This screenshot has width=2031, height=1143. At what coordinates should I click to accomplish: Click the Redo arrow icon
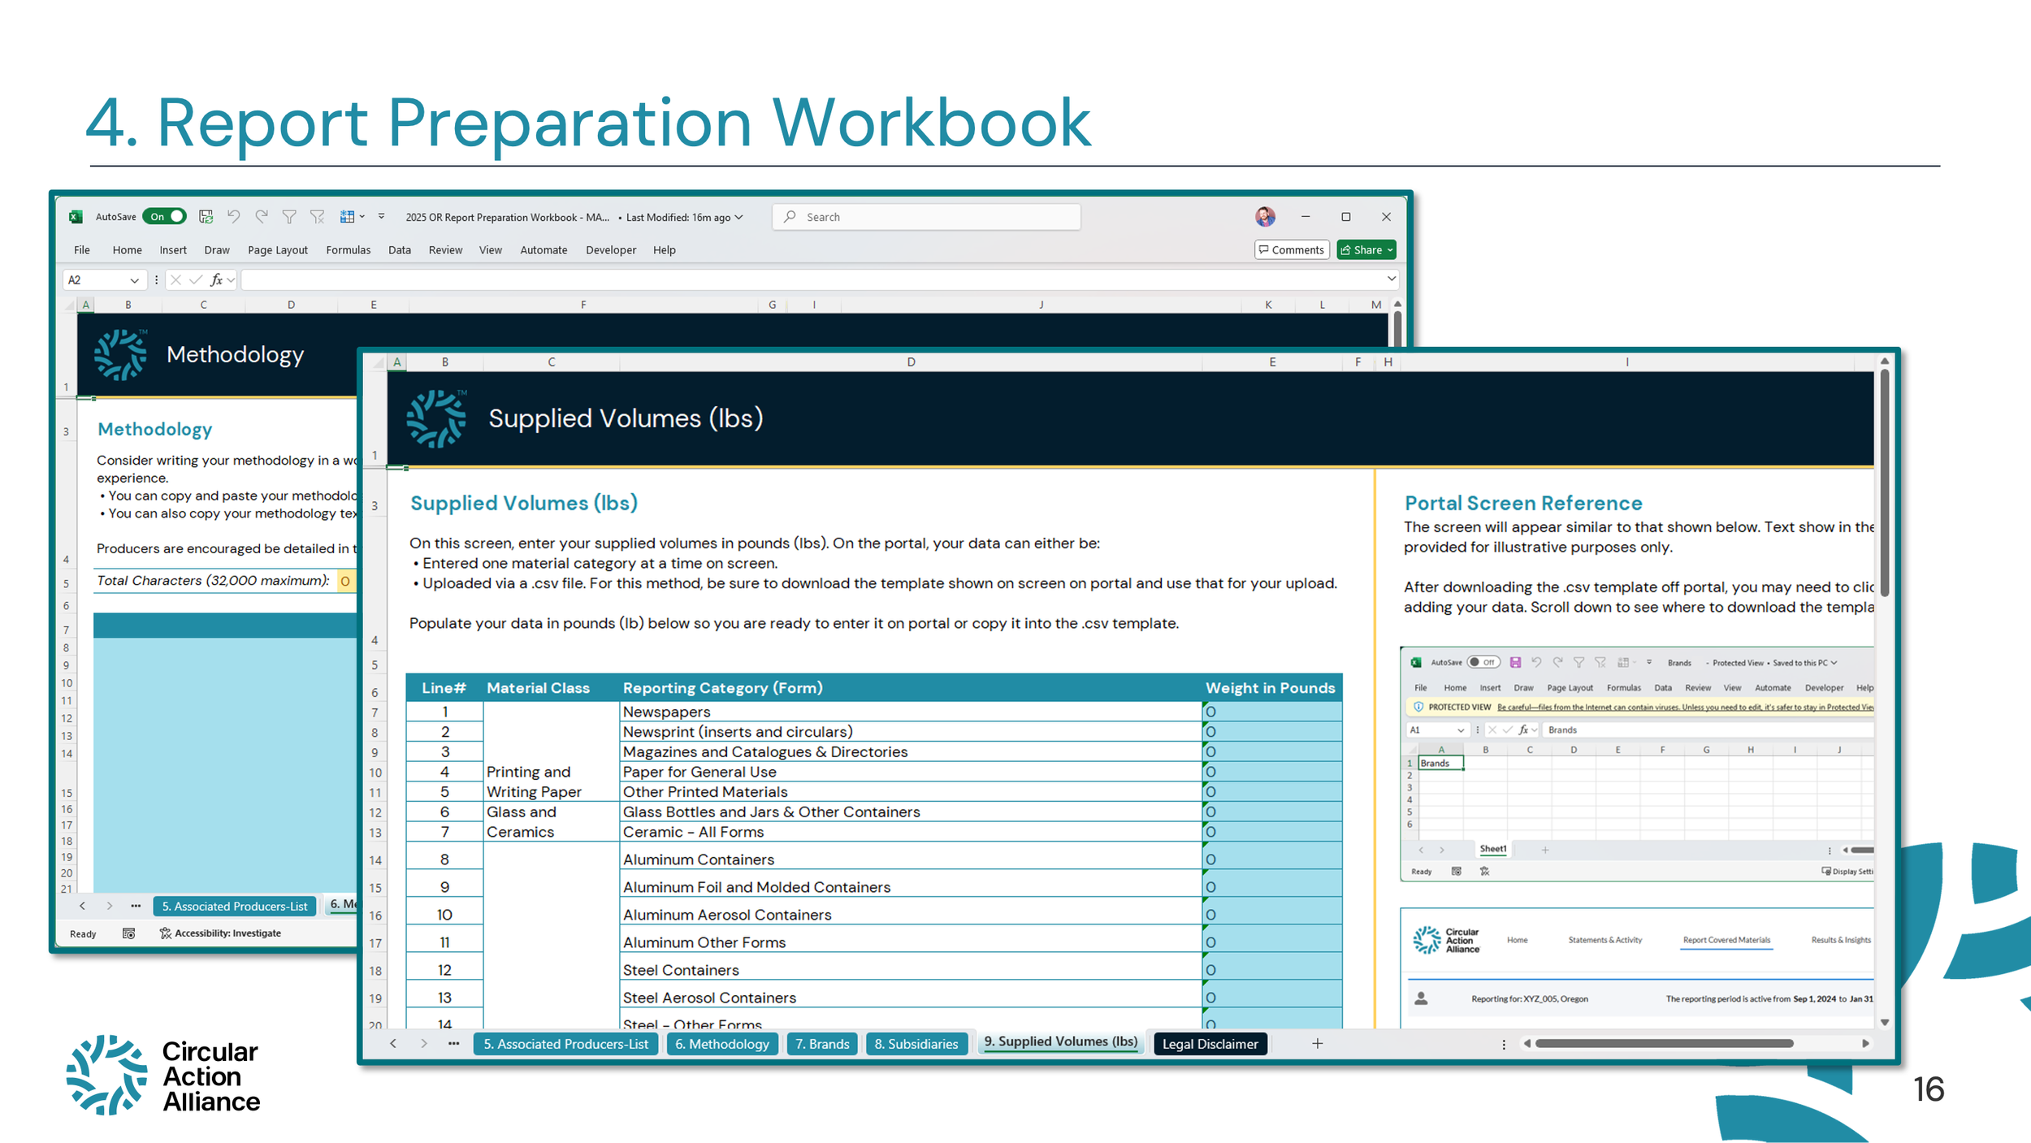pyautogui.click(x=261, y=216)
